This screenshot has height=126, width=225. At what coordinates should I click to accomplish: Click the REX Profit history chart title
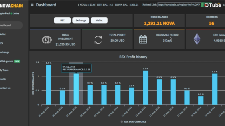[133, 57]
